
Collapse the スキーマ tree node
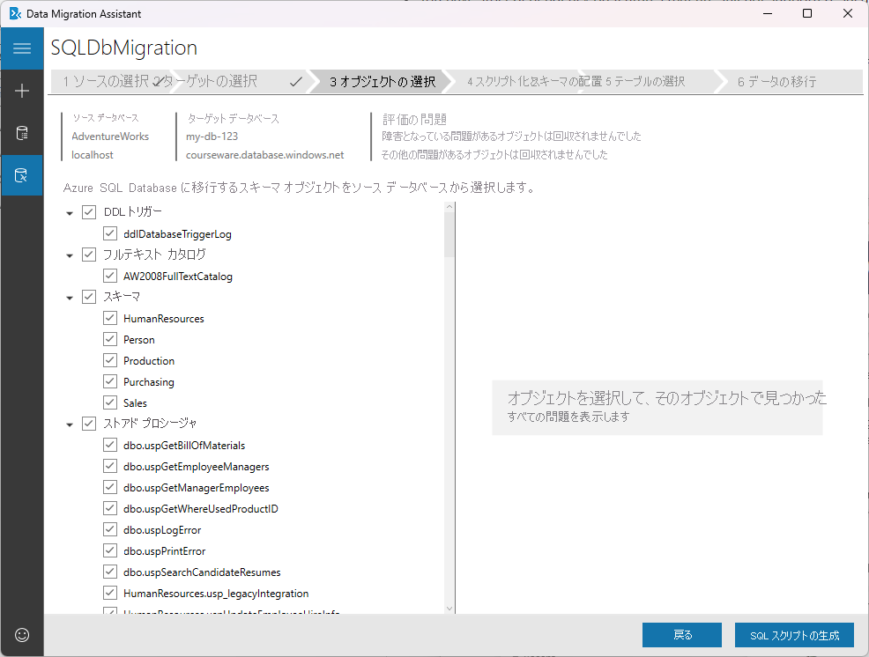coord(70,298)
